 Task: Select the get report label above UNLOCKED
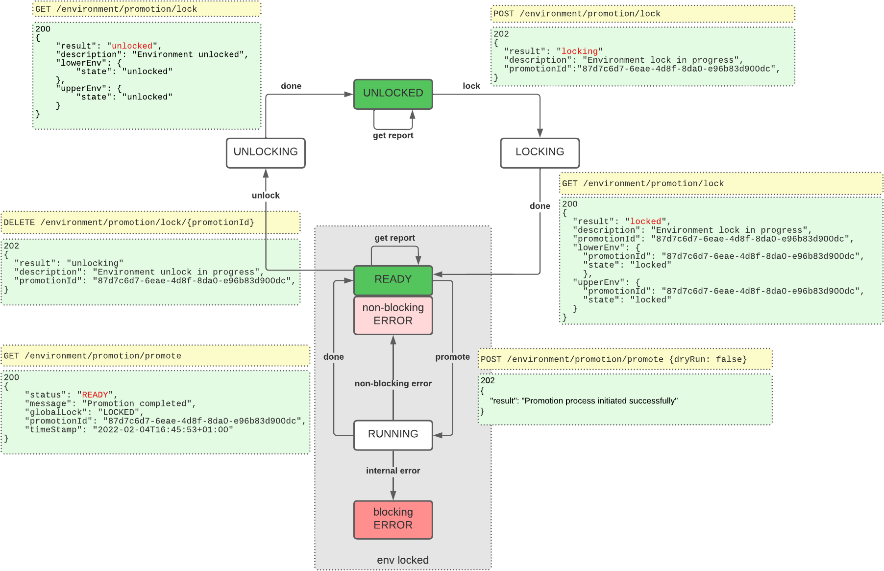[393, 135]
